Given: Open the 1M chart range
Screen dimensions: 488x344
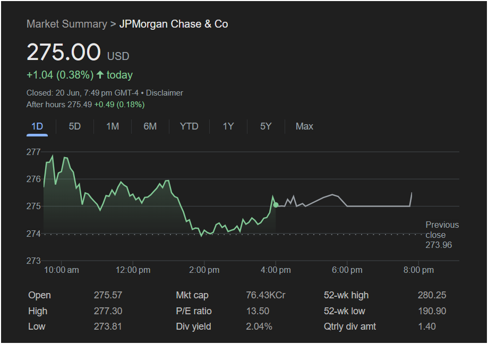Looking at the screenshot, I should point(113,126).
